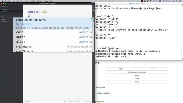Click the clock showing Sat time
Image resolution: width=183 pixels, height=103 pixels.
[x=167, y=1]
